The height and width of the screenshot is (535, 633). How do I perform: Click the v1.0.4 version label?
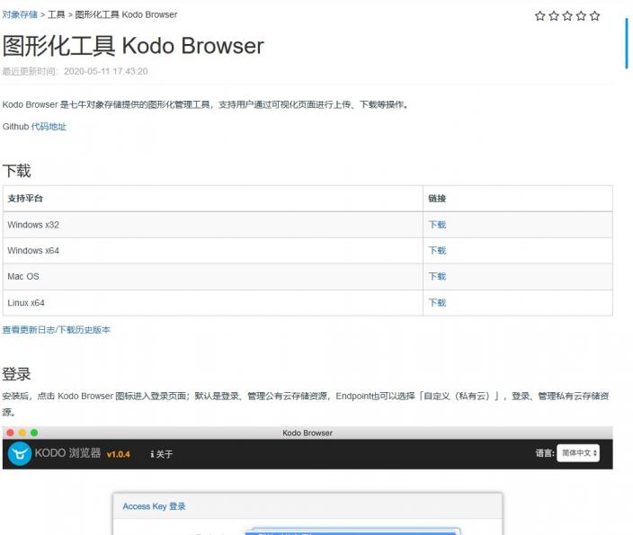[x=119, y=454]
